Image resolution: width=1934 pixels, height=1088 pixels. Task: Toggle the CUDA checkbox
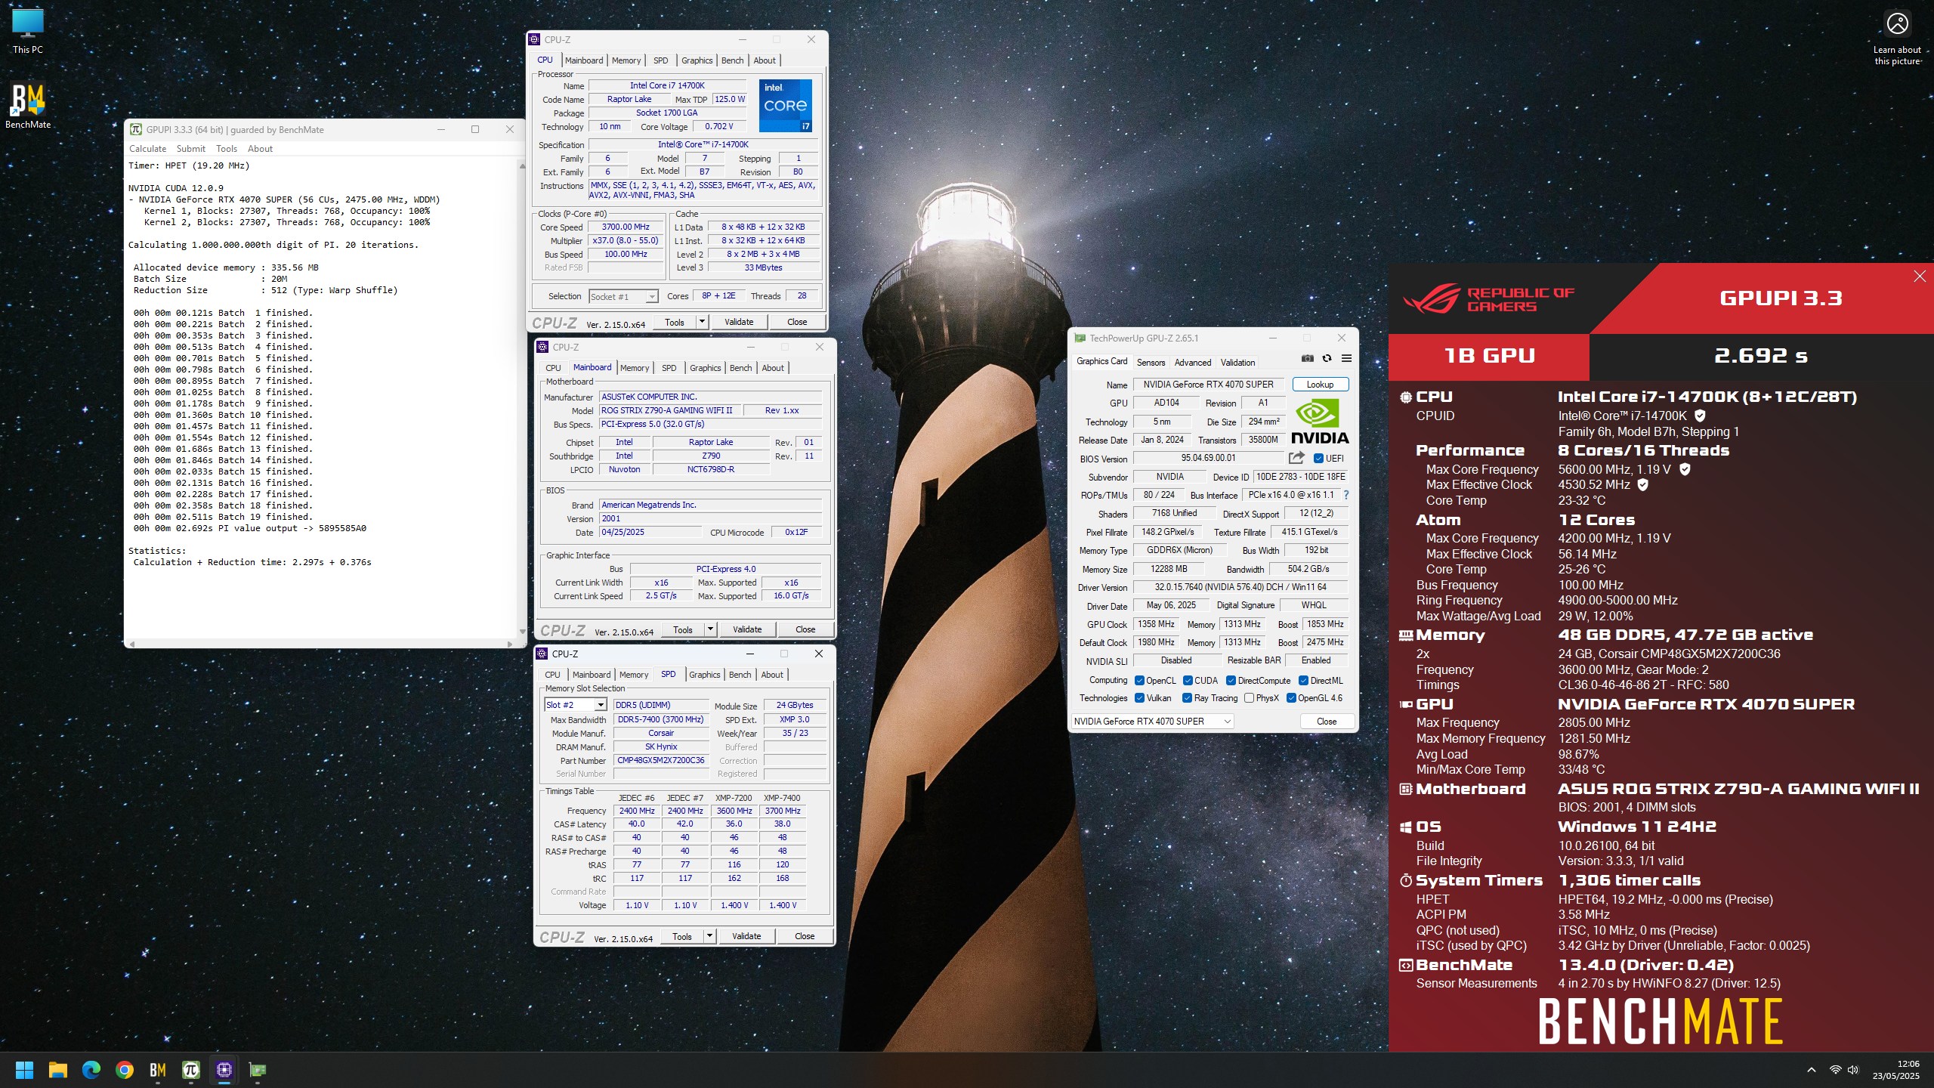click(x=1188, y=681)
